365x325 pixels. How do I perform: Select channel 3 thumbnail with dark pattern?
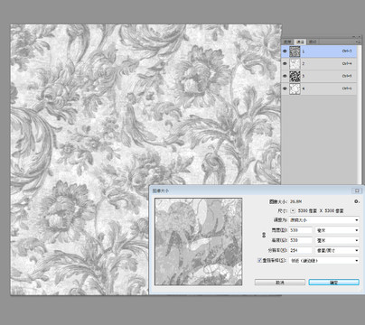coord(295,77)
